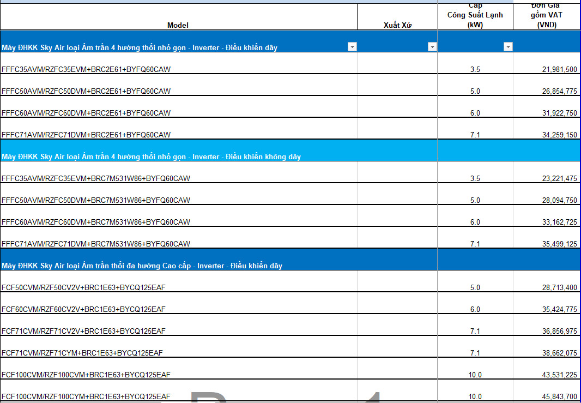Click capacity 7.1 beside price 35,499,125

pos(475,244)
